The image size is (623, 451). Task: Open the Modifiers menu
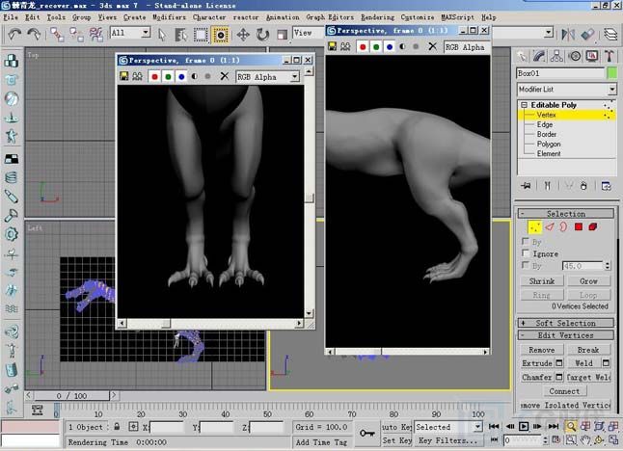pyautogui.click(x=170, y=17)
